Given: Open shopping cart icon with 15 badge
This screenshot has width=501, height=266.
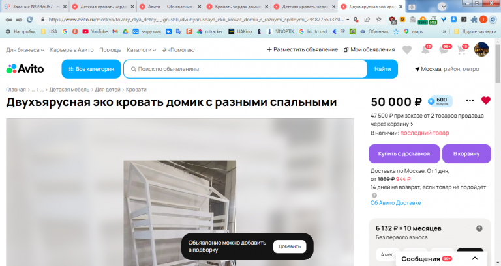Looking at the screenshot, I should tap(463, 49).
